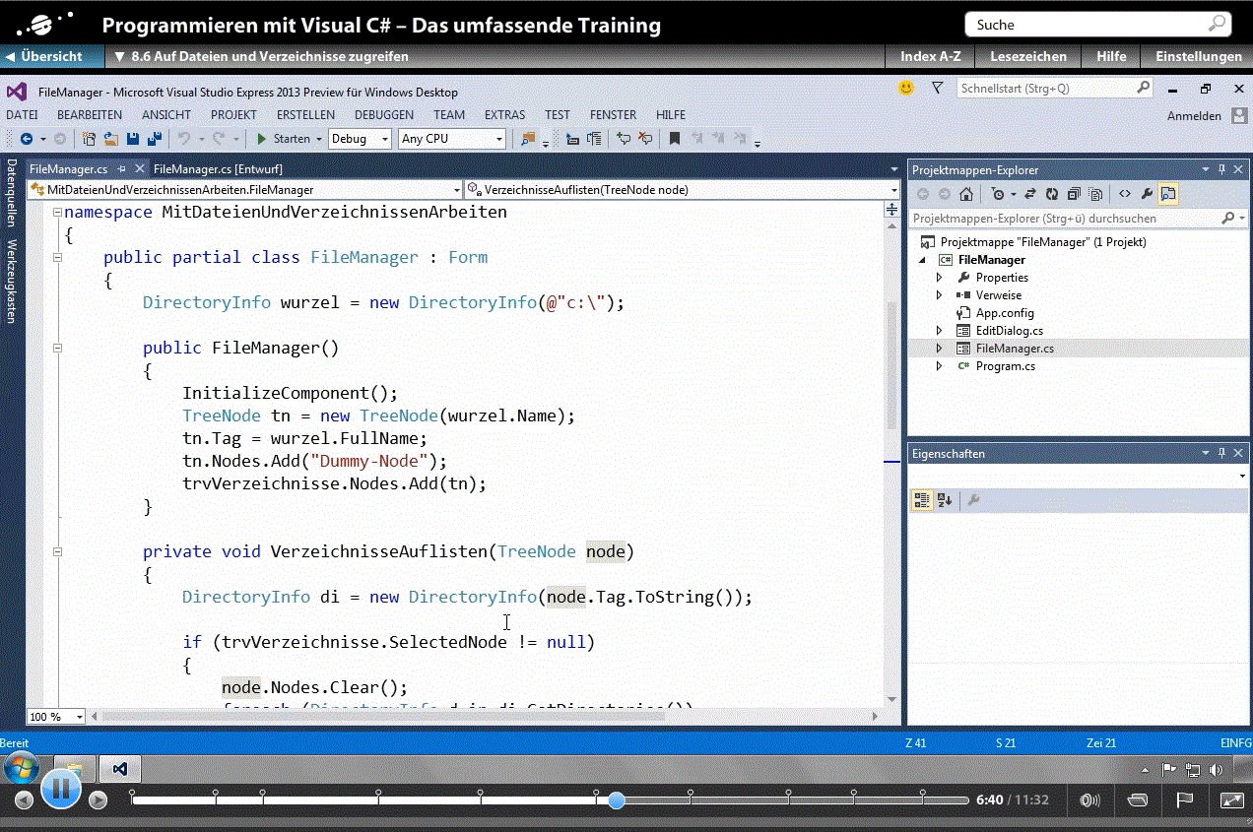Pin the FileManager.cs tab
Screen dimensions: 1253x832
pos(123,169)
